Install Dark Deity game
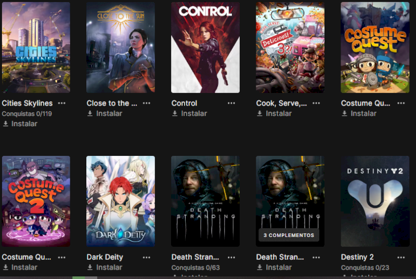 coord(105,268)
